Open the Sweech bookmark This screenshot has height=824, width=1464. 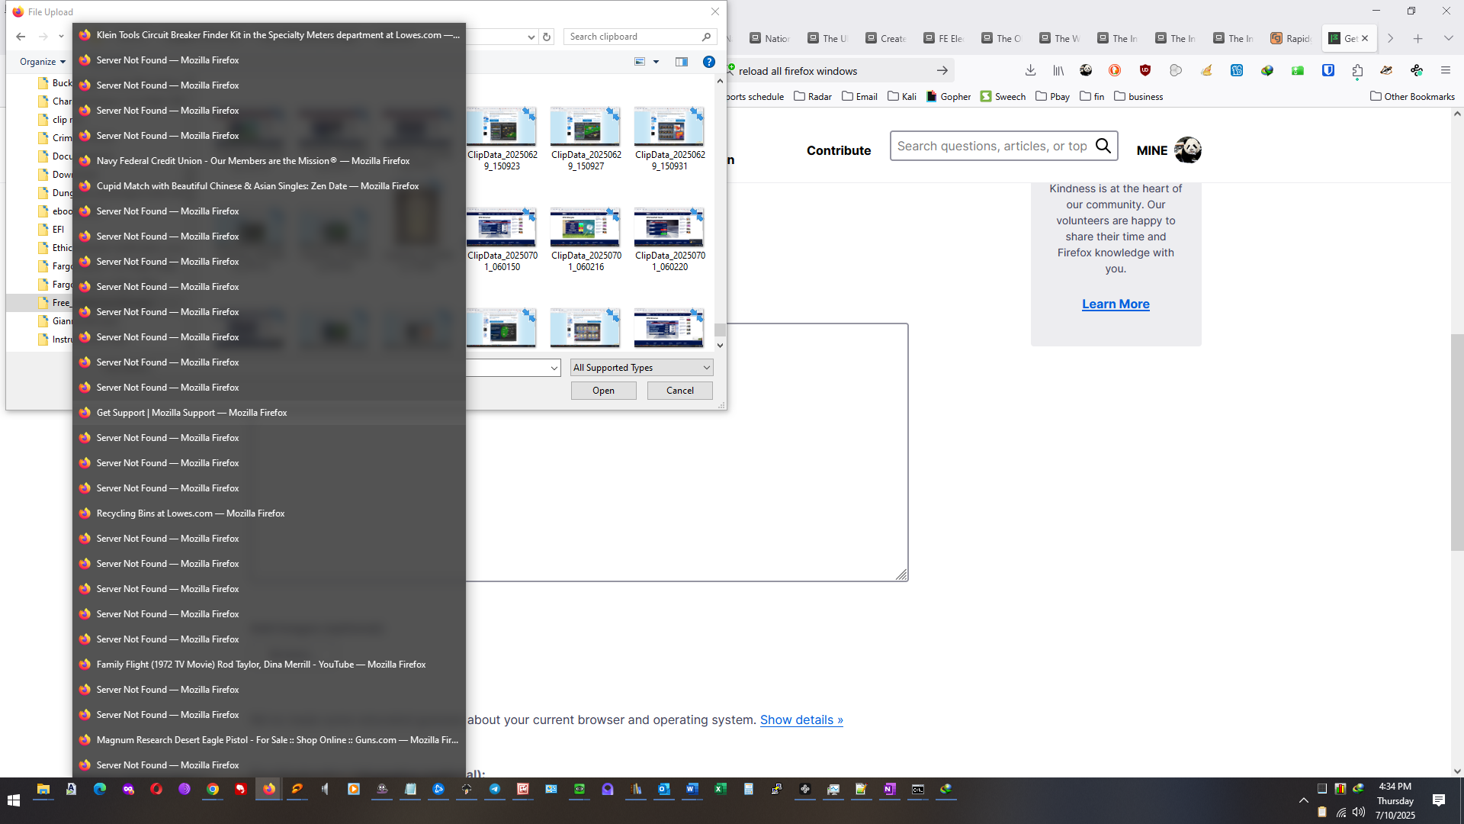pos(1003,96)
